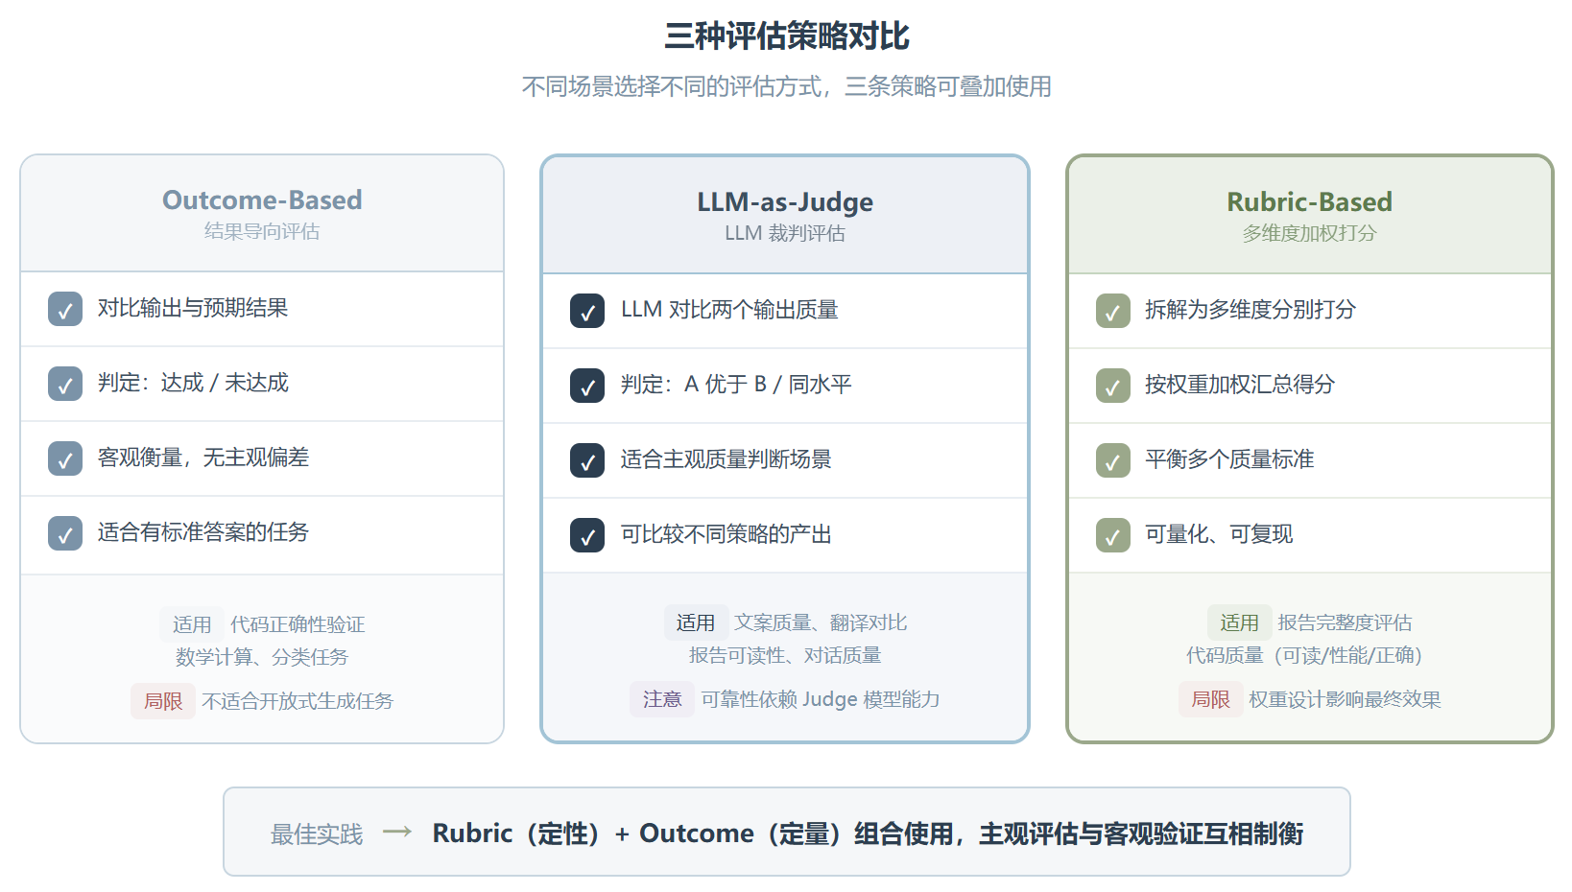
Task: Click the checkmark beside 平衡多个质量标准
Action: pyautogui.click(x=1113, y=460)
